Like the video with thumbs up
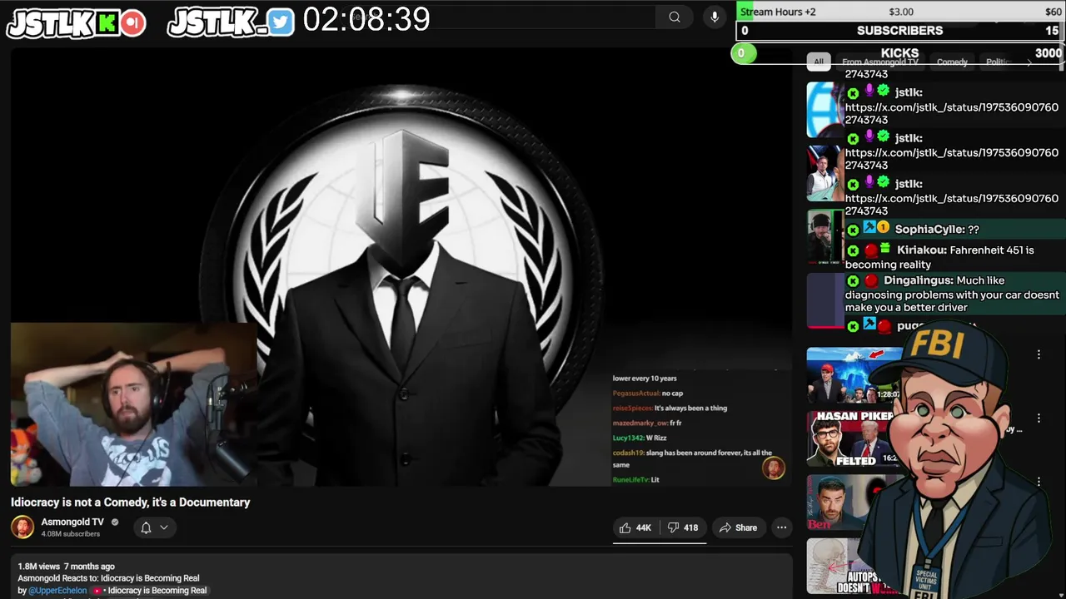Image resolution: width=1066 pixels, height=599 pixels. (x=635, y=527)
